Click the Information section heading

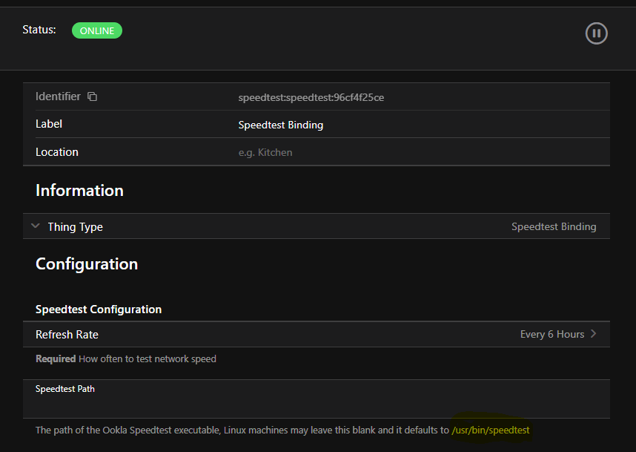tap(79, 191)
